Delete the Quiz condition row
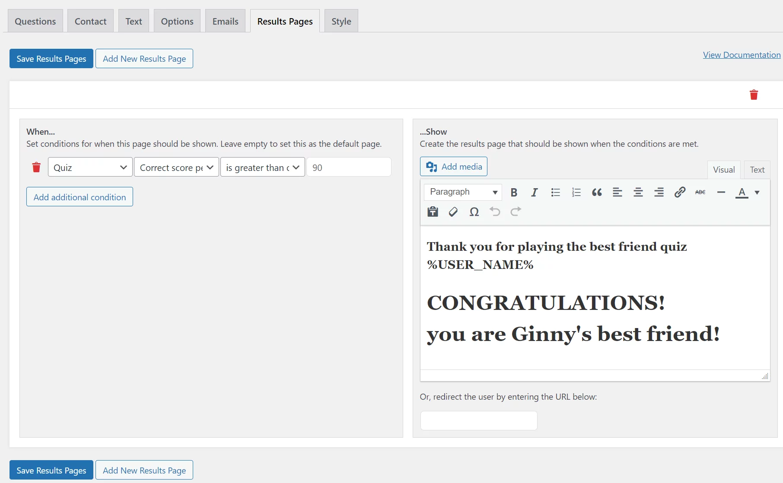The height and width of the screenshot is (483, 783). click(x=36, y=167)
